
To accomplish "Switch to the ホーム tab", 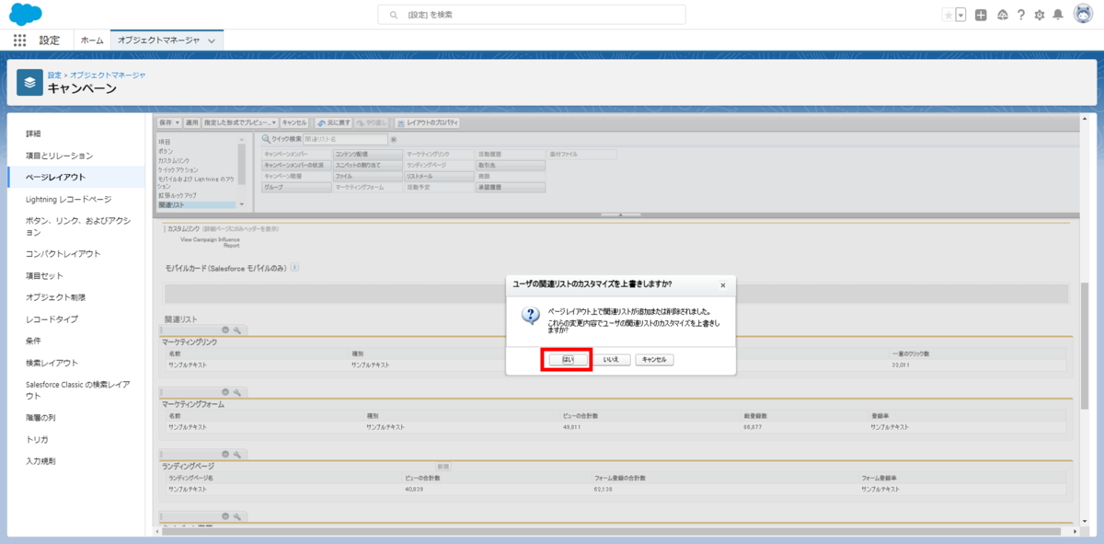I will click(x=92, y=41).
